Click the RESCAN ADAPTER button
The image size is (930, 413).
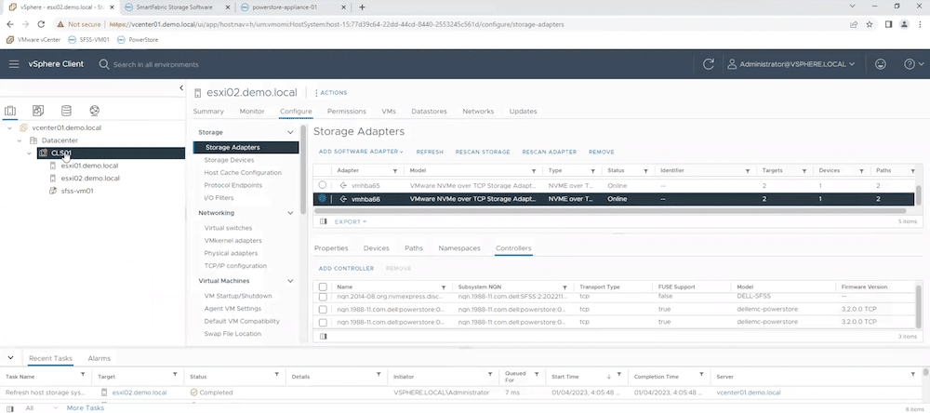point(550,152)
